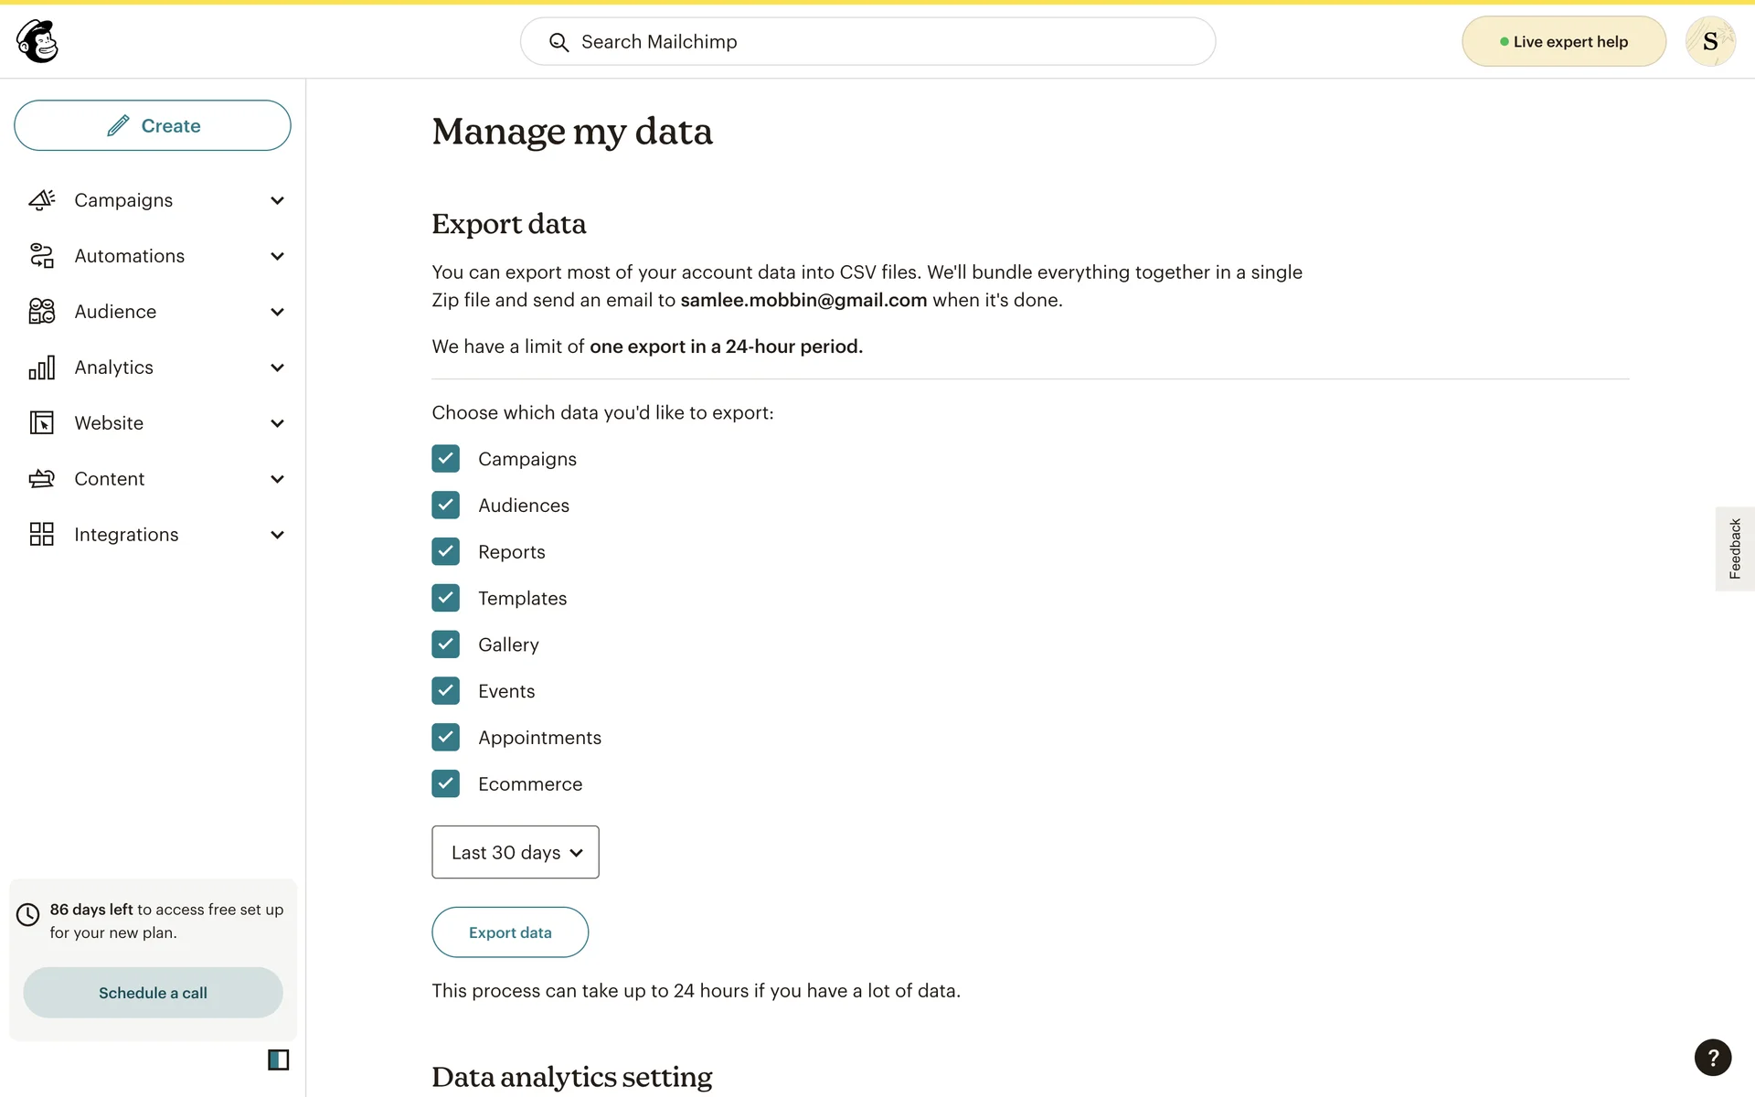Uncheck the Templates export checkbox
1755x1097 pixels.
point(446,598)
